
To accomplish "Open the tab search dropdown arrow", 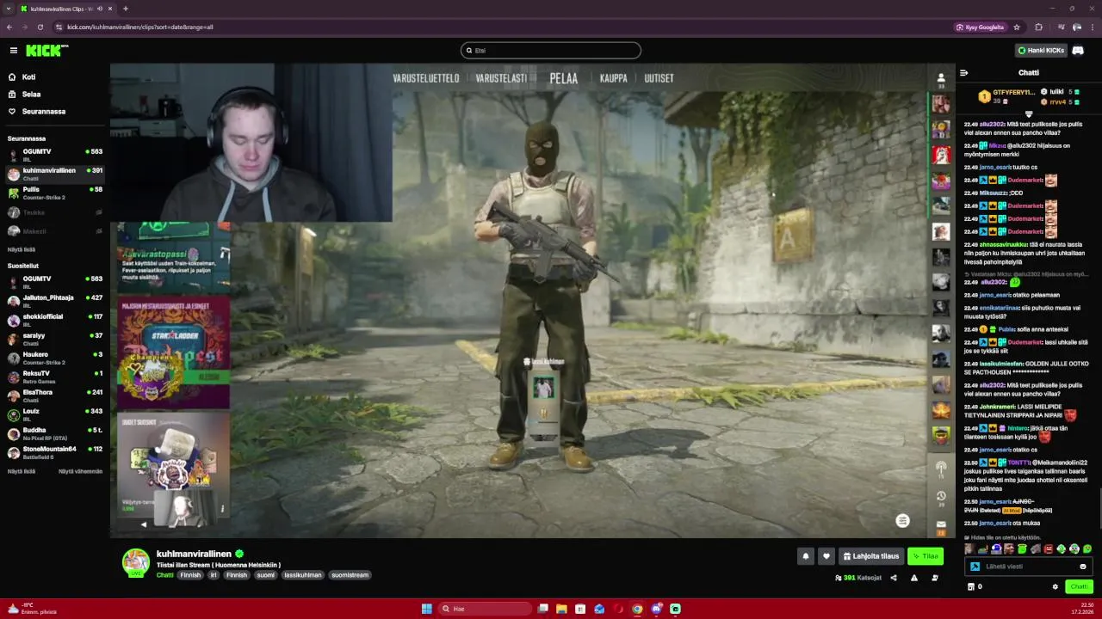I will point(8,9).
